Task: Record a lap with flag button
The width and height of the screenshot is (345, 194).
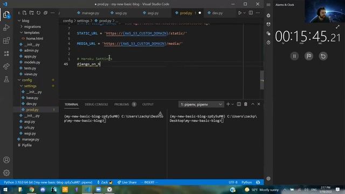Action: tap(309, 56)
